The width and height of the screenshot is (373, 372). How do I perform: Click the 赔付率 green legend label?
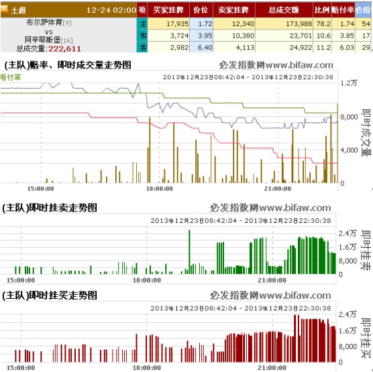pyautogui.click(x=11, y=77)
